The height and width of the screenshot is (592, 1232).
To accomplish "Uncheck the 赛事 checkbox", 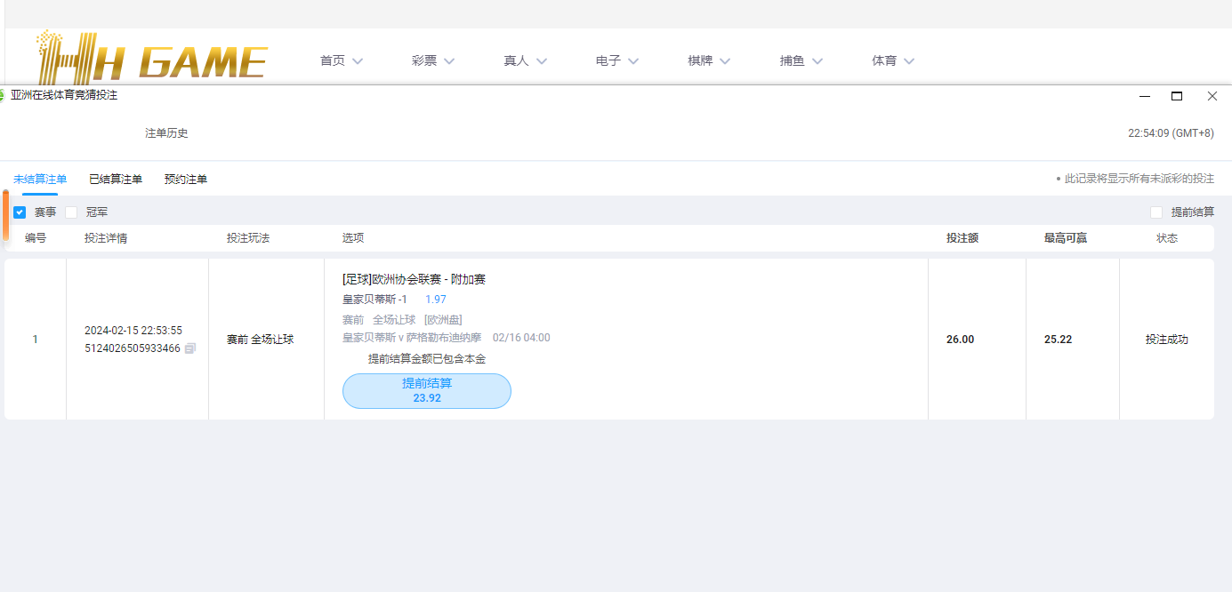I will click(20, 212).
